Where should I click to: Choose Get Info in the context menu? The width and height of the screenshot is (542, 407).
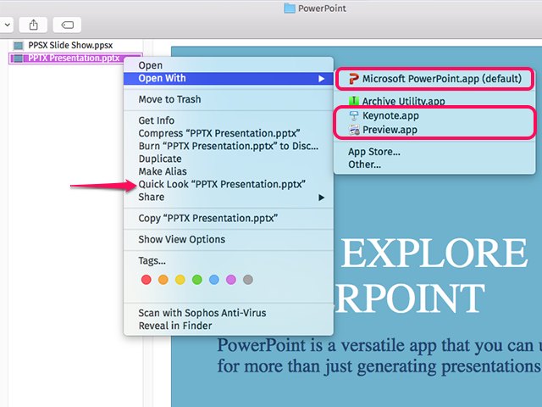tap(157, 121)
